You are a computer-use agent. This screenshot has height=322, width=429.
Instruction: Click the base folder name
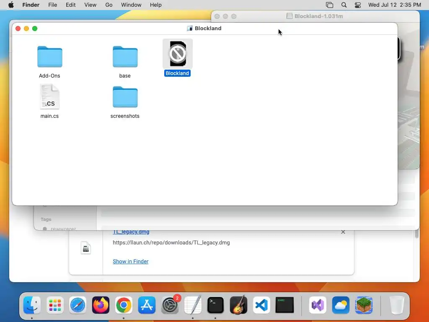point(125,76)
